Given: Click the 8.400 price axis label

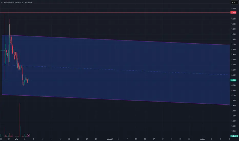Looking at the screenshot, I should [233, 75].
